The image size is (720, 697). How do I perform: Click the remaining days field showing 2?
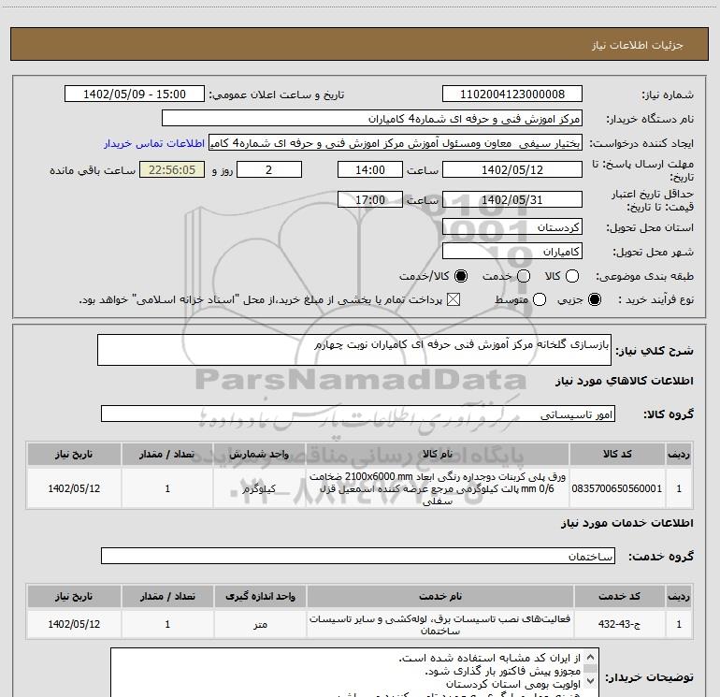269,169
